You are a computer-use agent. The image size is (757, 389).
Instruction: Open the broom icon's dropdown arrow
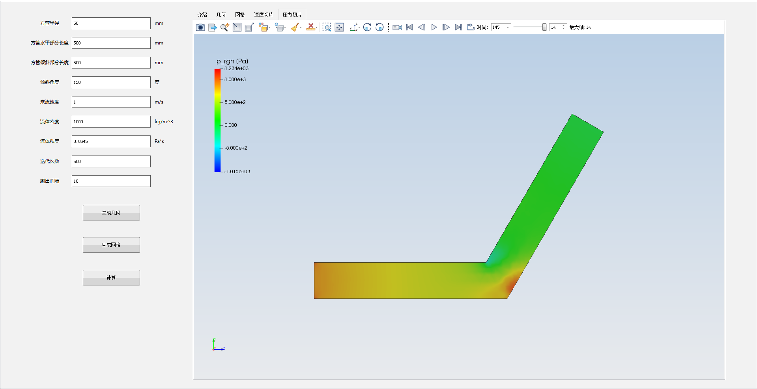pyautogui.click(x=301, y=28)
